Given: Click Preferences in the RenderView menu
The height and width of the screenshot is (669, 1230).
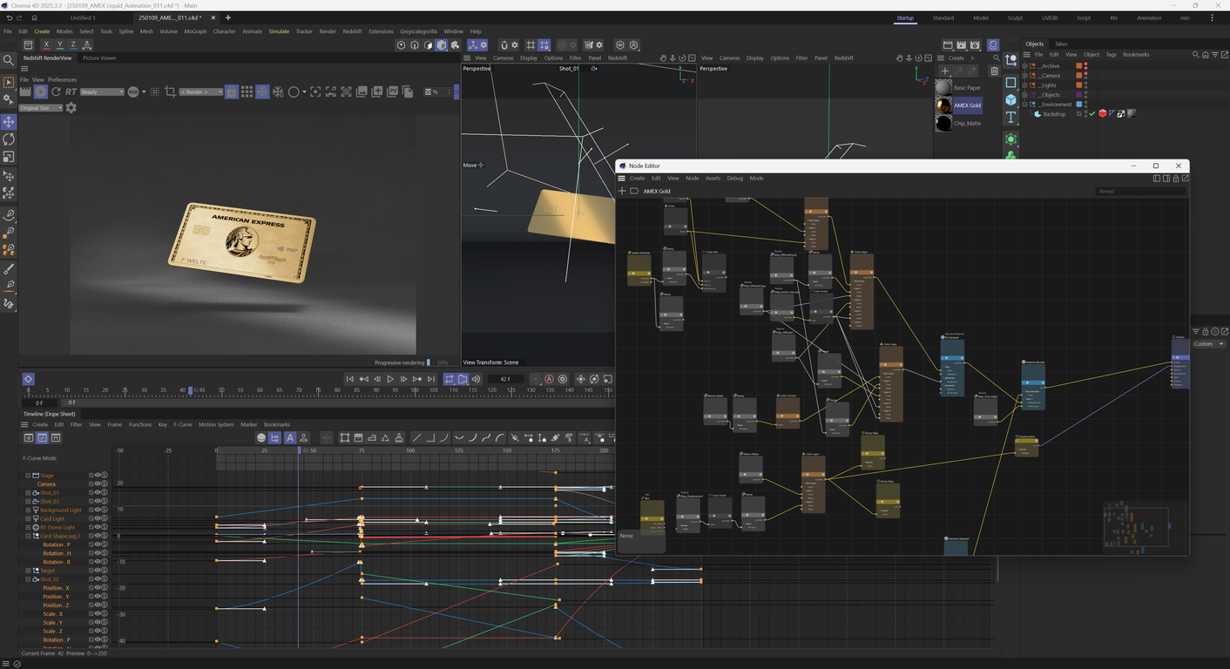Looking at the screenshot, I should pos(62,79).
